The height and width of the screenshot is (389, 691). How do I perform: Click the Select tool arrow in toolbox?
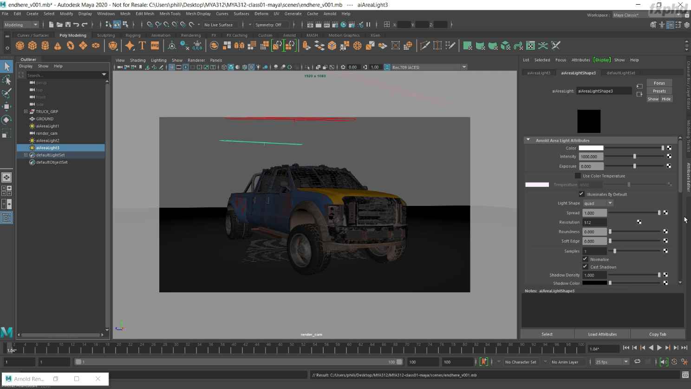pos(7,66)
